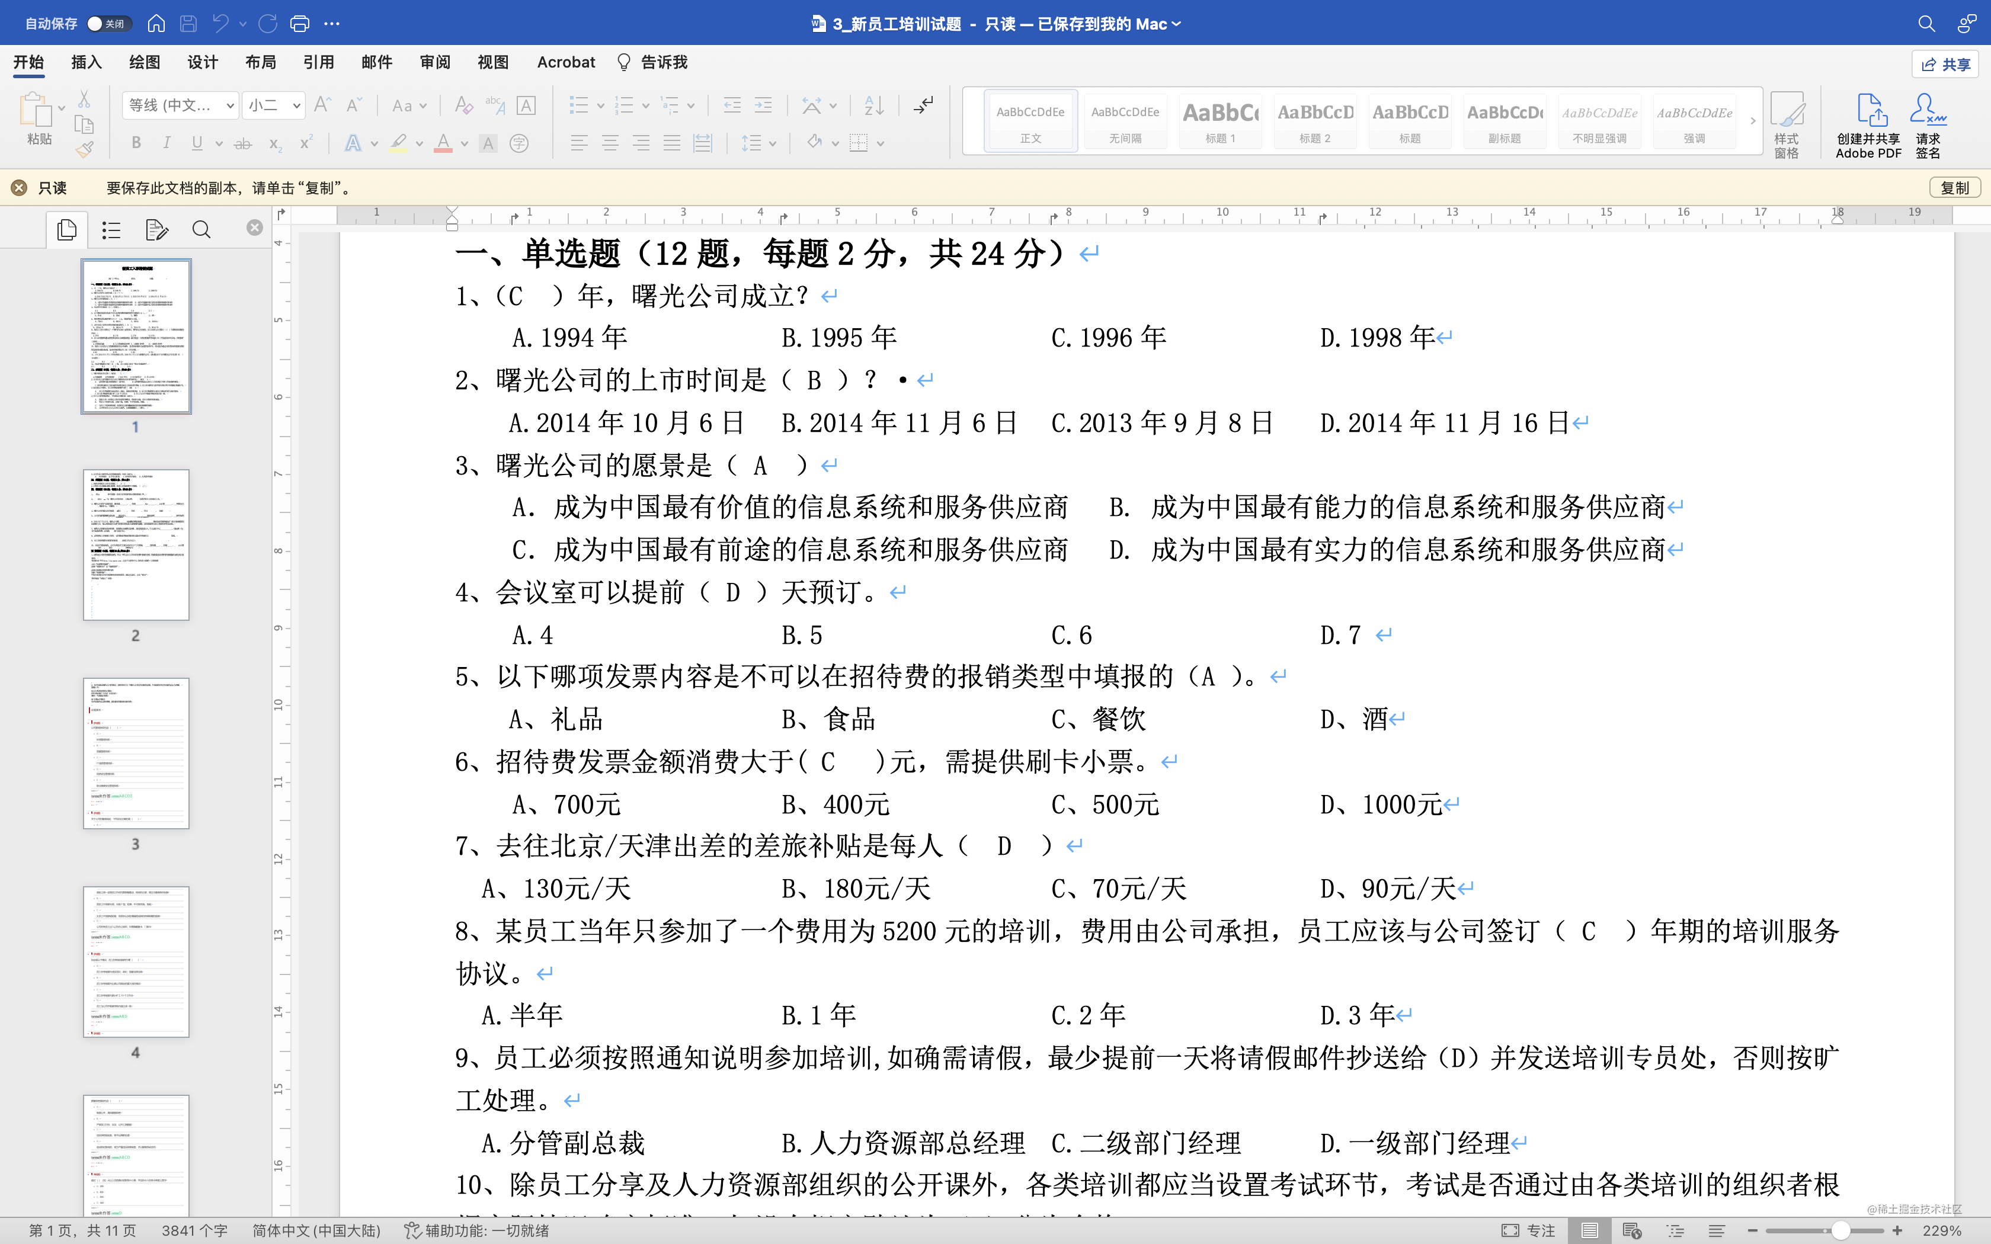Screen dimensions: 1991x1244
Task: Toggle Underline formatting
Action: click(197, 143)
